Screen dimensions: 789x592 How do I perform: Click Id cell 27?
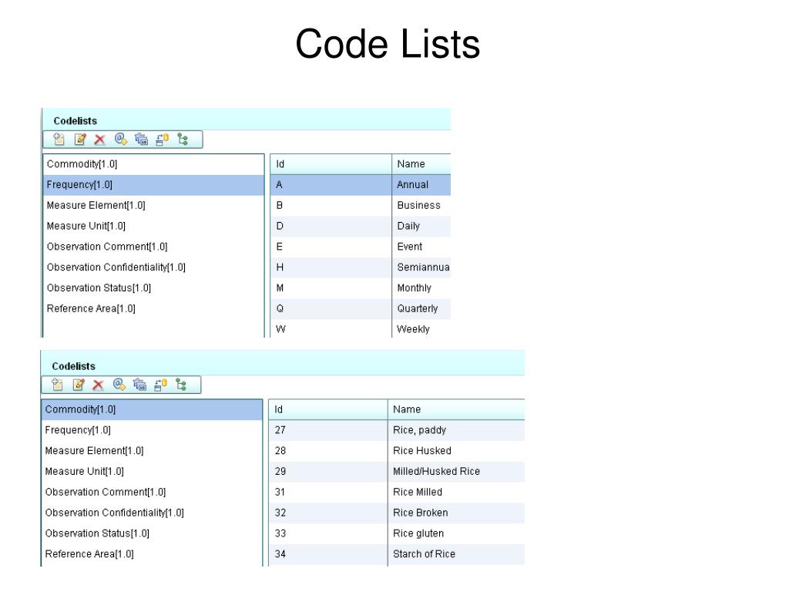328,430
